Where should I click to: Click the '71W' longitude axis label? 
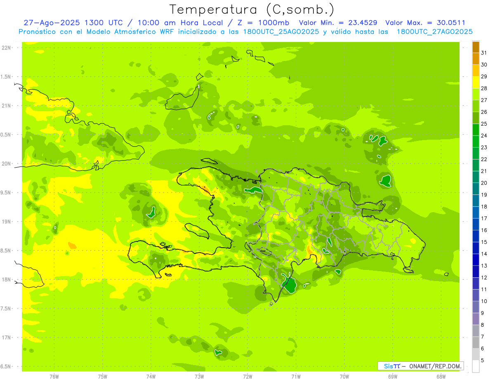click(x=296, y=376)
